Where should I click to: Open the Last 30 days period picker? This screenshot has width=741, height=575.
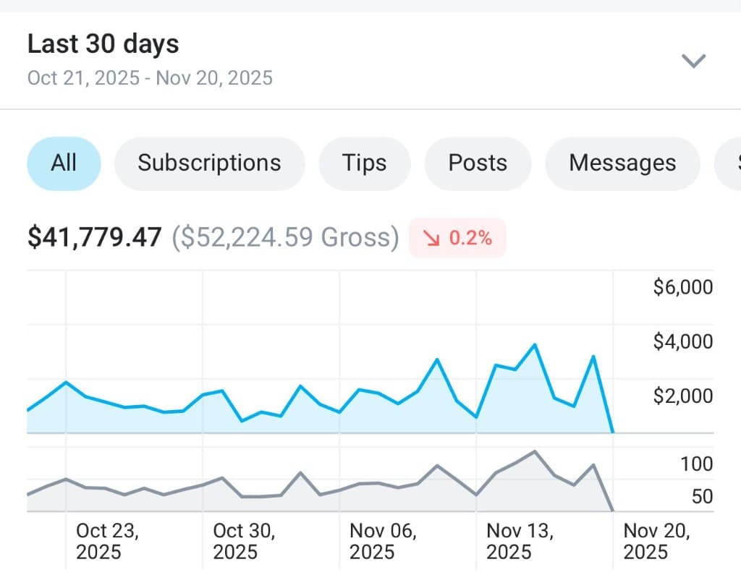[x=103, y=43]
